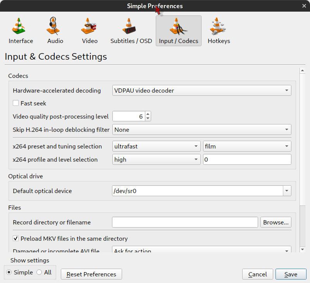Click the x264 preset and tuning selection label

pyautogui.click(x=57, y=146)
